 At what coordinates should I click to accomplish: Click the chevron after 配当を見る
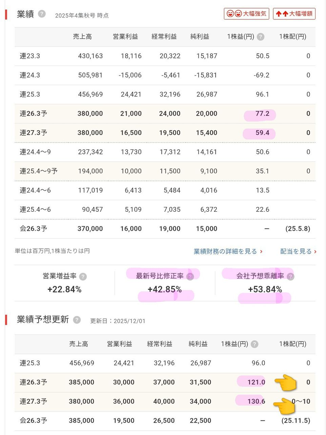pyautogui.click(x=315, y=252)
